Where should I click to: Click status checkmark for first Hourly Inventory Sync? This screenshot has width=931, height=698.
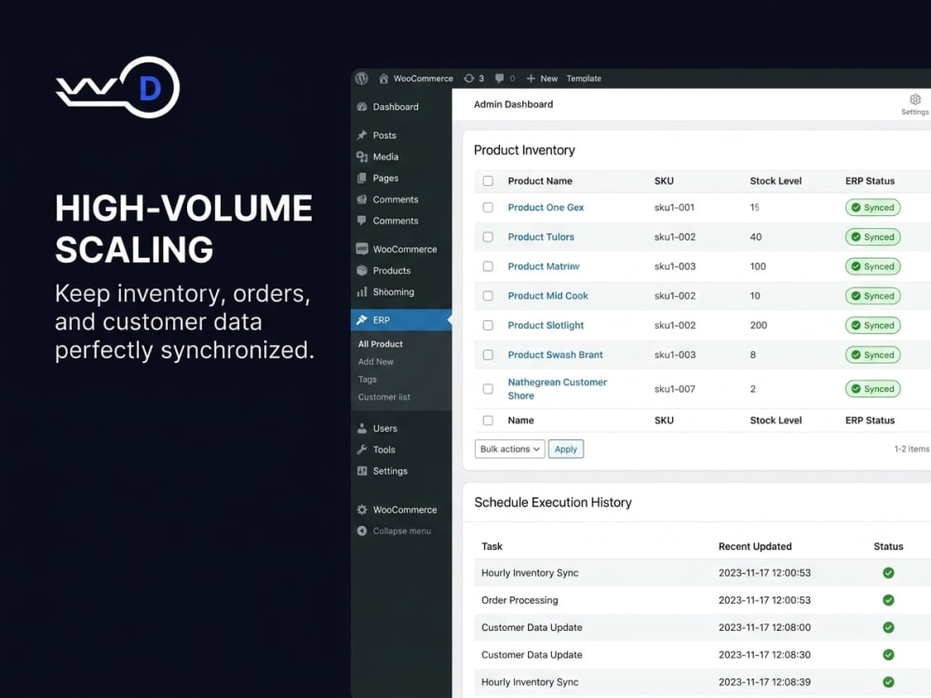[888, 572]
